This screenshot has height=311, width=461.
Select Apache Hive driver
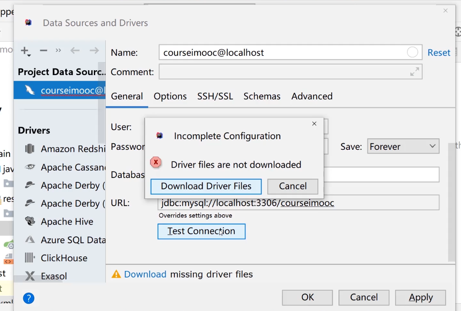point(59,221)
